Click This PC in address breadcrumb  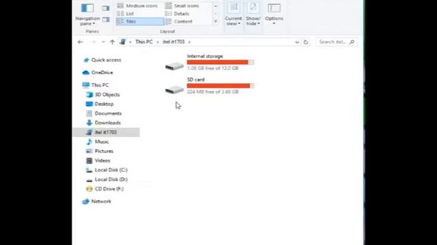pyautogui.click(x=144, y=42)
